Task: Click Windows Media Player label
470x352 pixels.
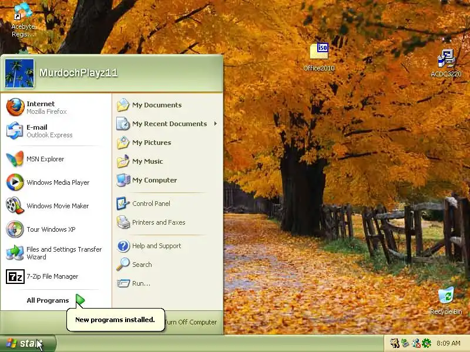Action: 58,182
